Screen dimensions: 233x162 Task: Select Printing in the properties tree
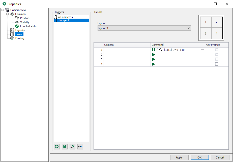(x=20, y=38)
